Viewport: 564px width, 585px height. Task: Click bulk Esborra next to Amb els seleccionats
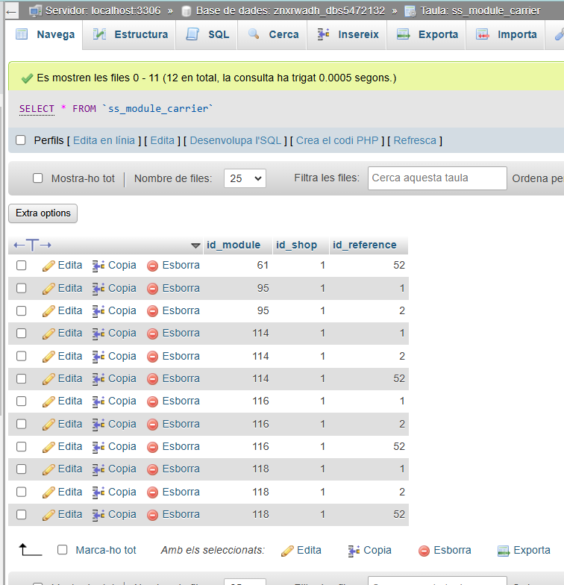[445, 551]
